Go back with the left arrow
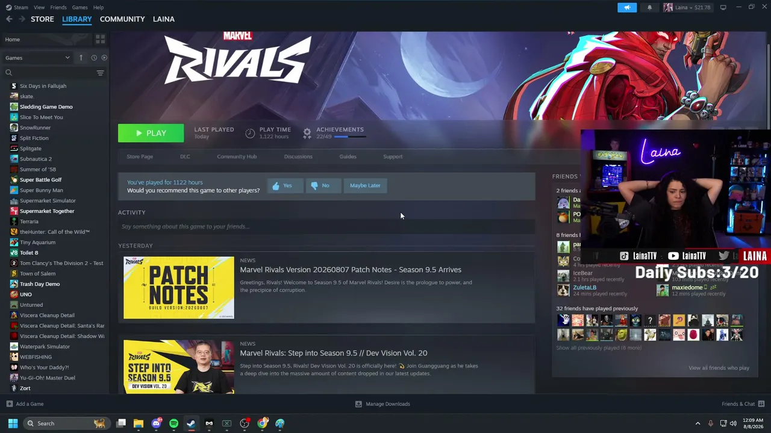This screenshot has height=433, width=771. click(x=9, y=19)
